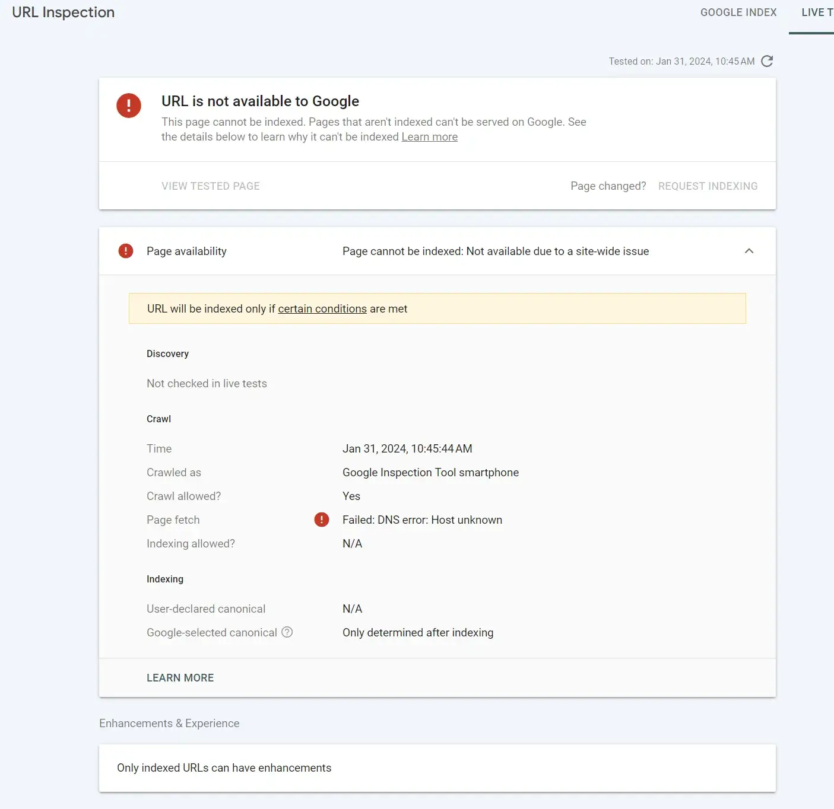Click the 'Tested on' timestamp text
Image resolution: width=834 pixels, height=809 pixels.
[681, 62]
